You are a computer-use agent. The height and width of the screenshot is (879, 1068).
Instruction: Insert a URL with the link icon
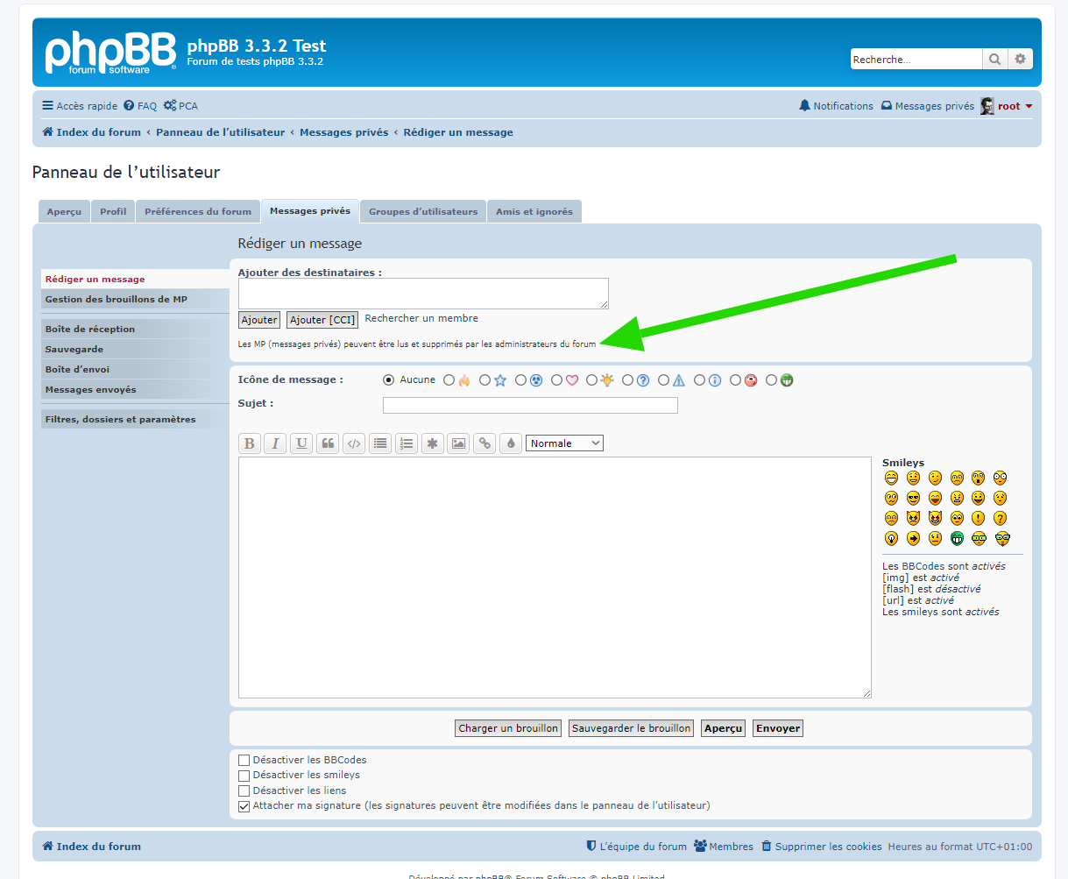[484, 443]
